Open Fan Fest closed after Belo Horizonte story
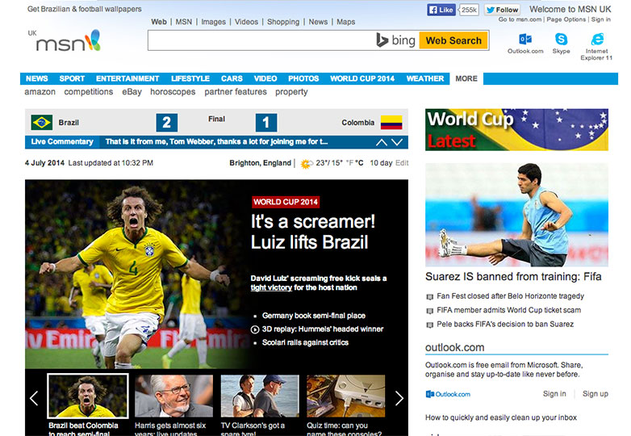Image resolution: width=631 pixels, height=436 pixels. point(510,296)
